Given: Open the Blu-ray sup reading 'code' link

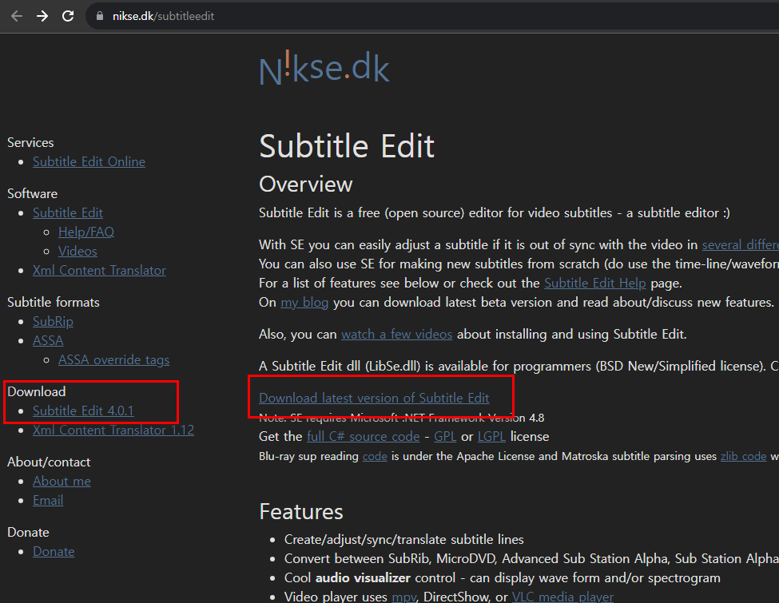Looking at the screenshot, I should (375, 456).
